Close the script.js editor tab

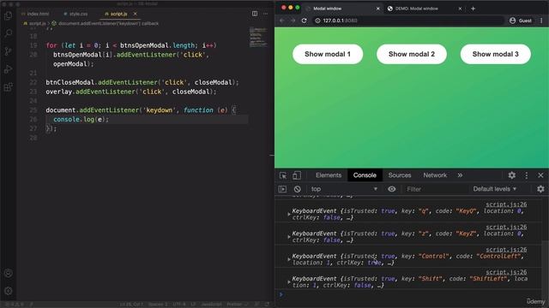point(136,14)
